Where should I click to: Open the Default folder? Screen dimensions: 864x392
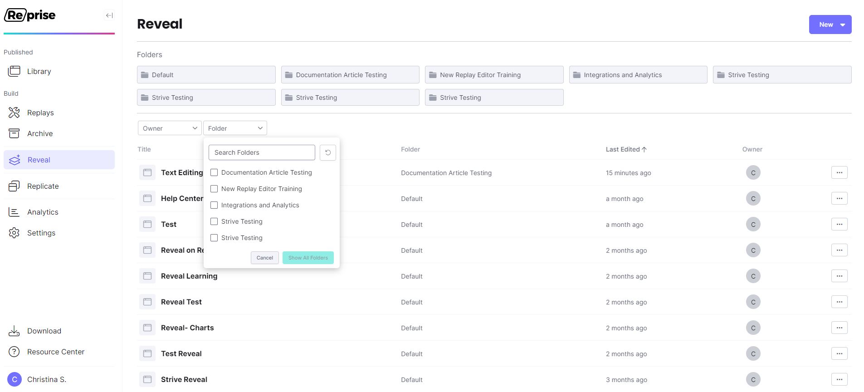[206, 75]
